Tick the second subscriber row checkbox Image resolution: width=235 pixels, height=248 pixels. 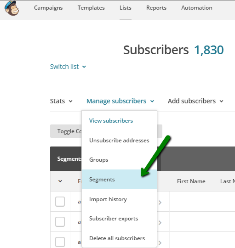(x=60, y=222)
